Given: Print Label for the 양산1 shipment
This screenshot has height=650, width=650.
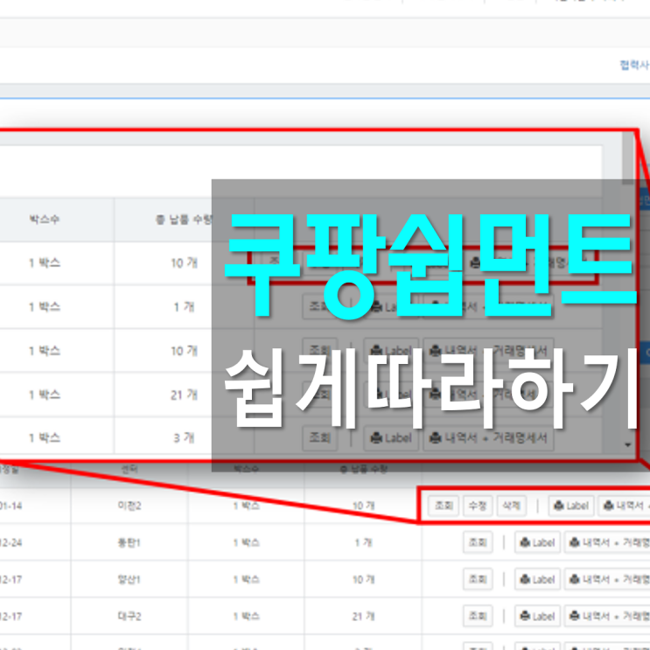Looking at the screenshot, I should click(538, 579).
